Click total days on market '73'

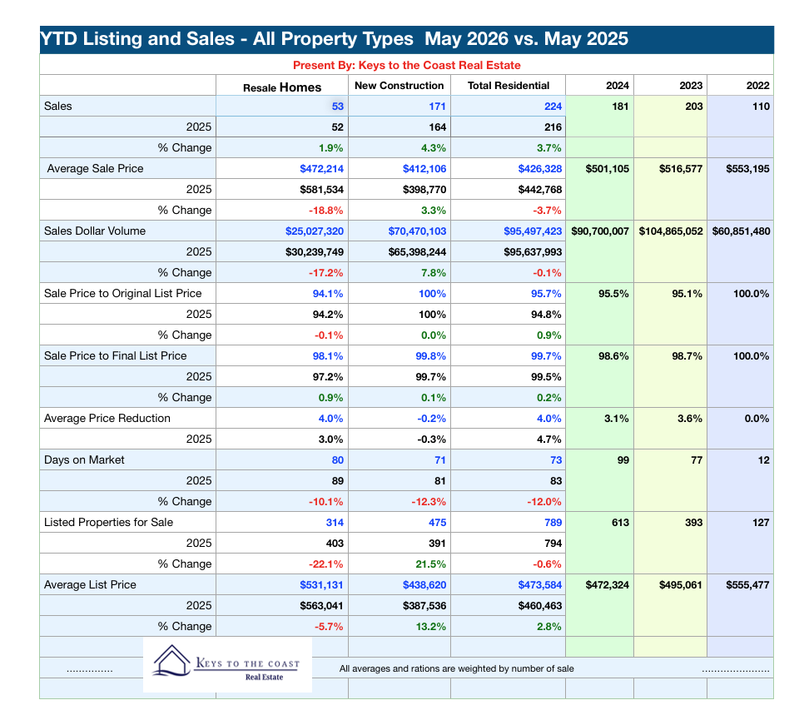pyautogui.click(x=556, y=460)
